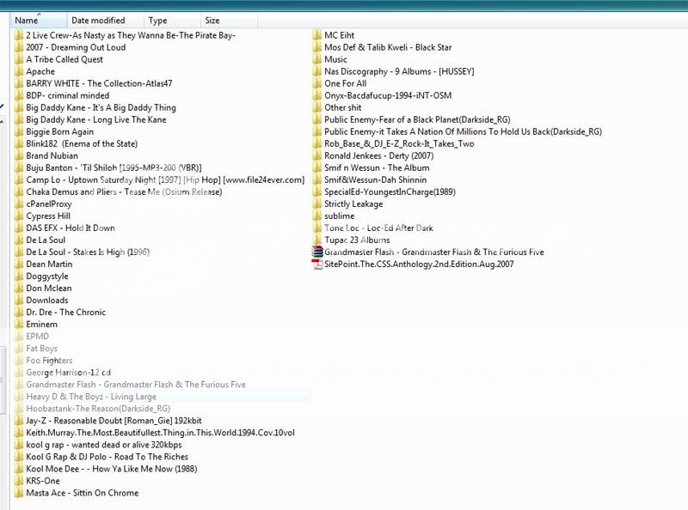This screenshot has width=688, height=510.
Task: Select 'DAS EFX - Hold It Down' name
Action: tap(71, 228)
